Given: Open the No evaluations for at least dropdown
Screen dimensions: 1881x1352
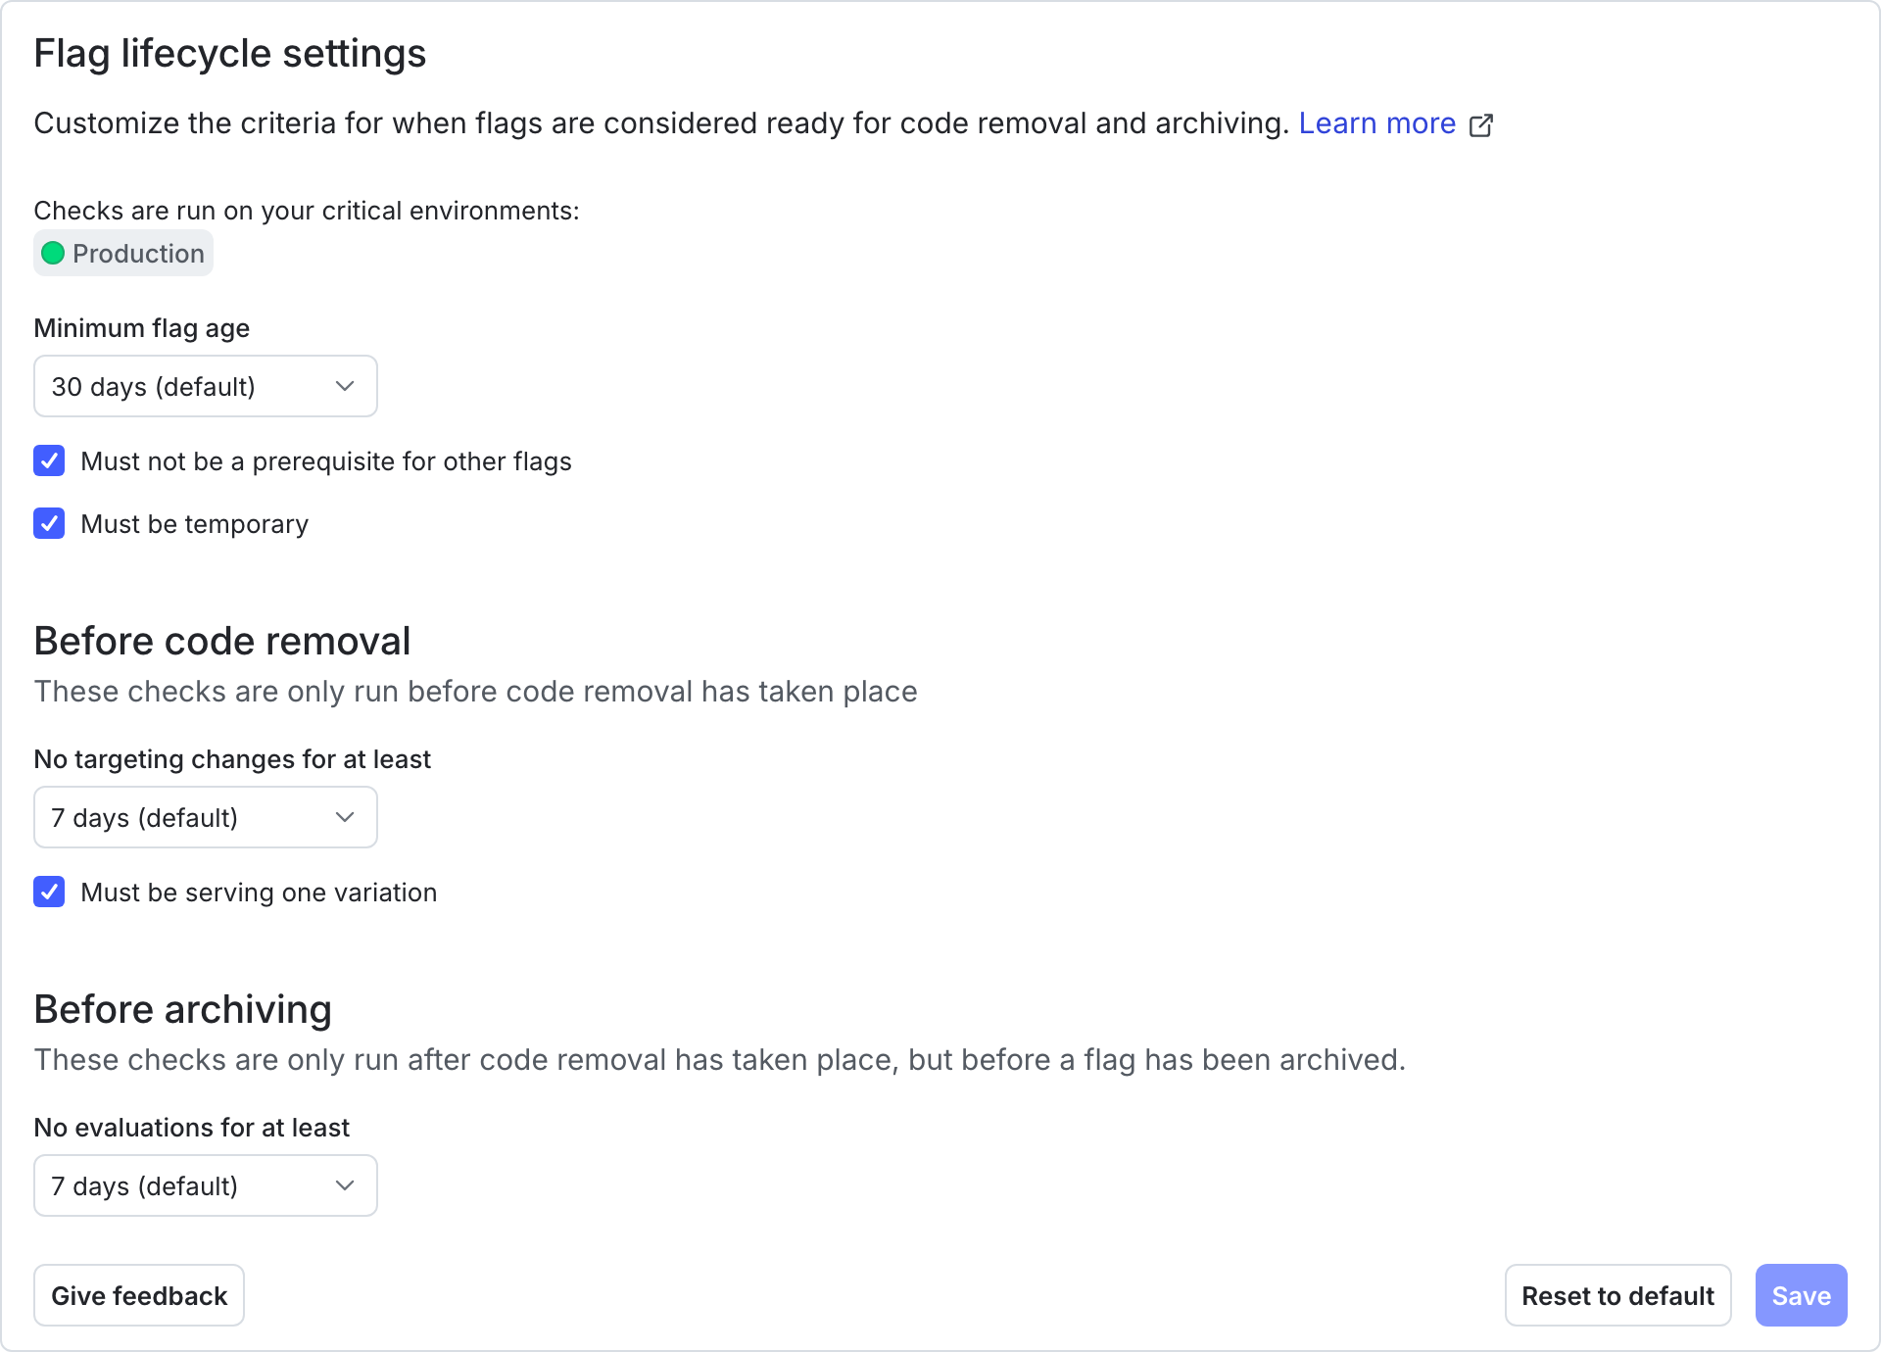Looking at the screenshot, I should point(205,1185).
